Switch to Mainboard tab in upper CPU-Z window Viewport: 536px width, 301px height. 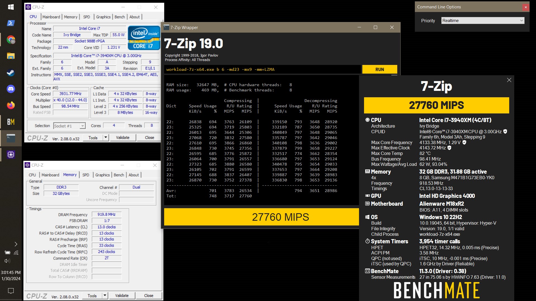[51, 17]
